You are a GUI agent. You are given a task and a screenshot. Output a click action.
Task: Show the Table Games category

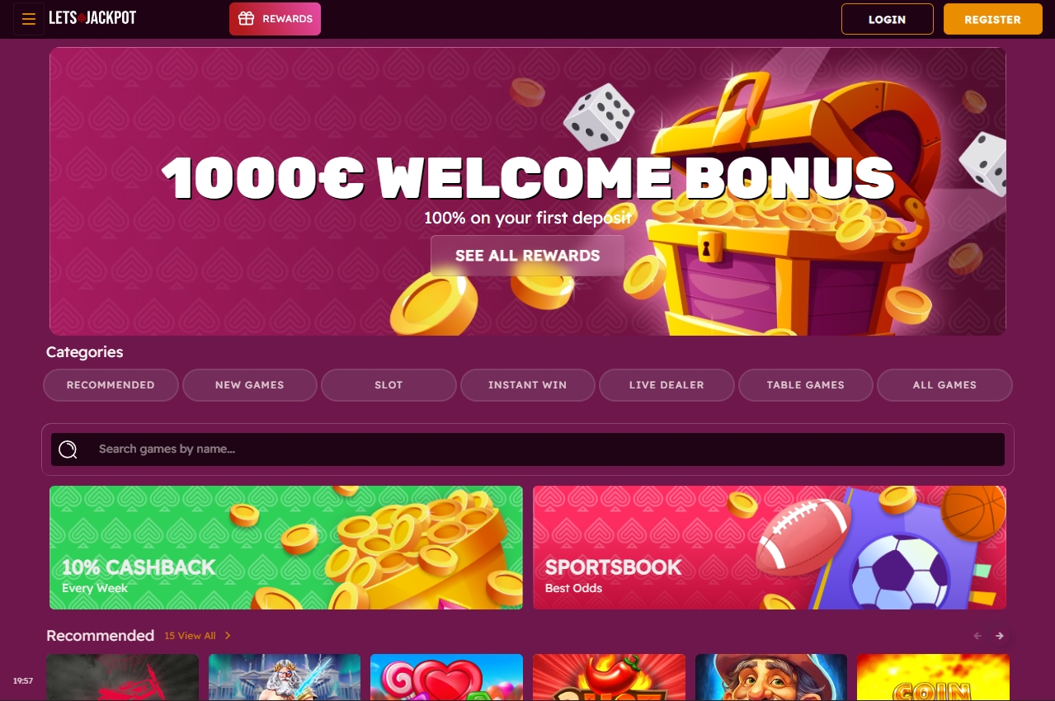[x=806, y=385]
